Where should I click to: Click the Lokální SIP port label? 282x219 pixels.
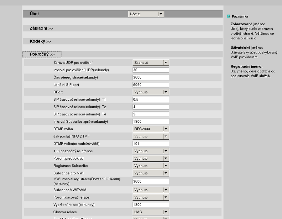point(66,85)
